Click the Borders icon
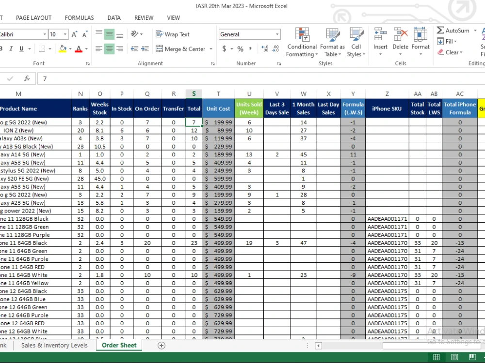Screen dimensions: 485x363 (42, 49)
